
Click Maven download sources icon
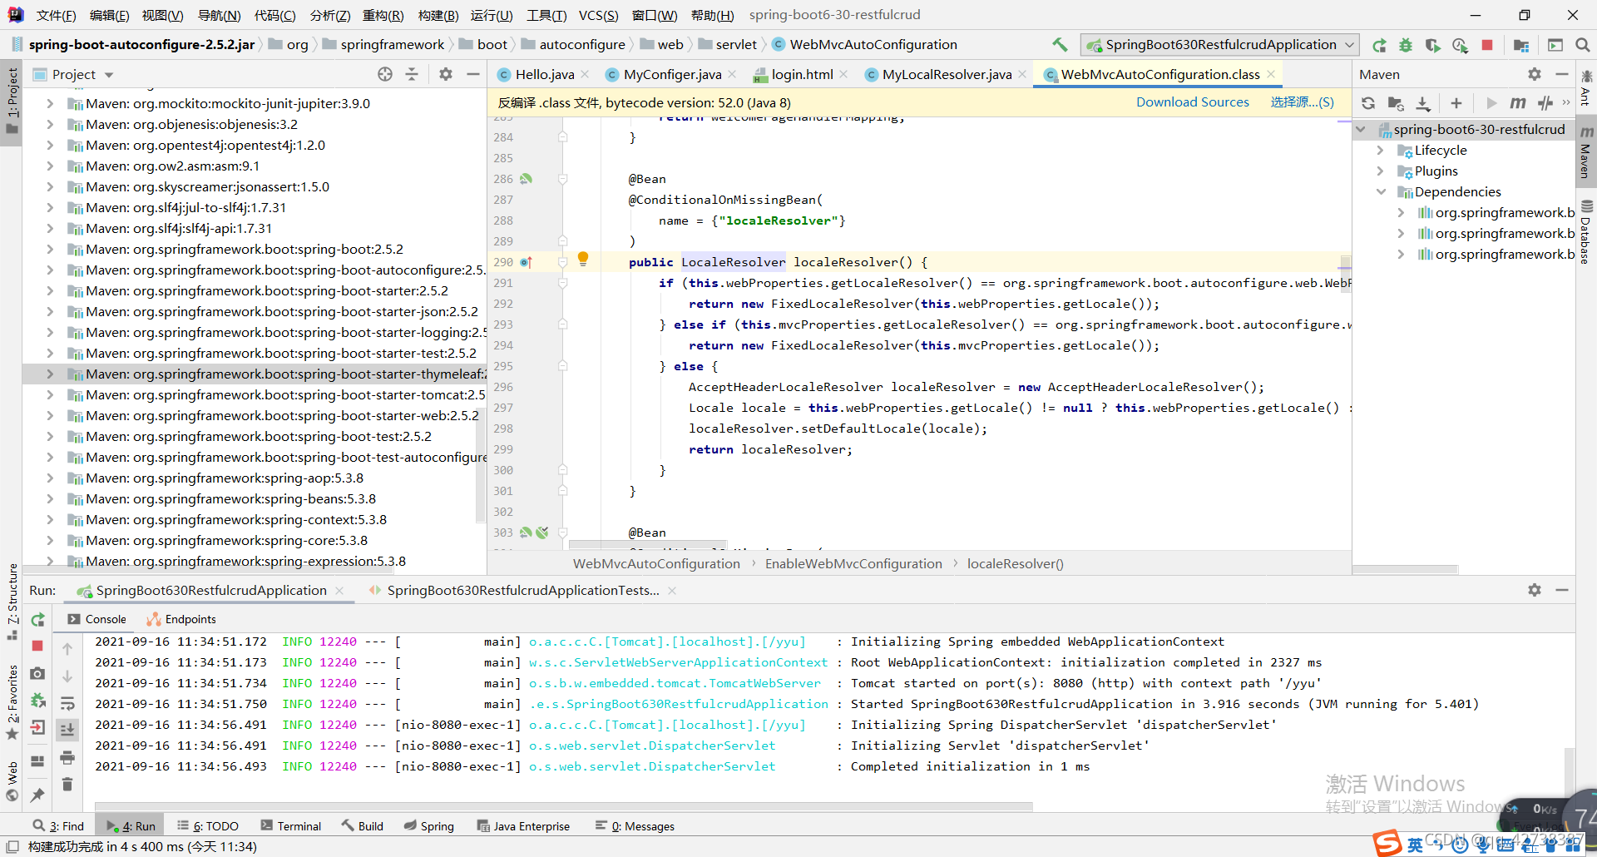1423,103
